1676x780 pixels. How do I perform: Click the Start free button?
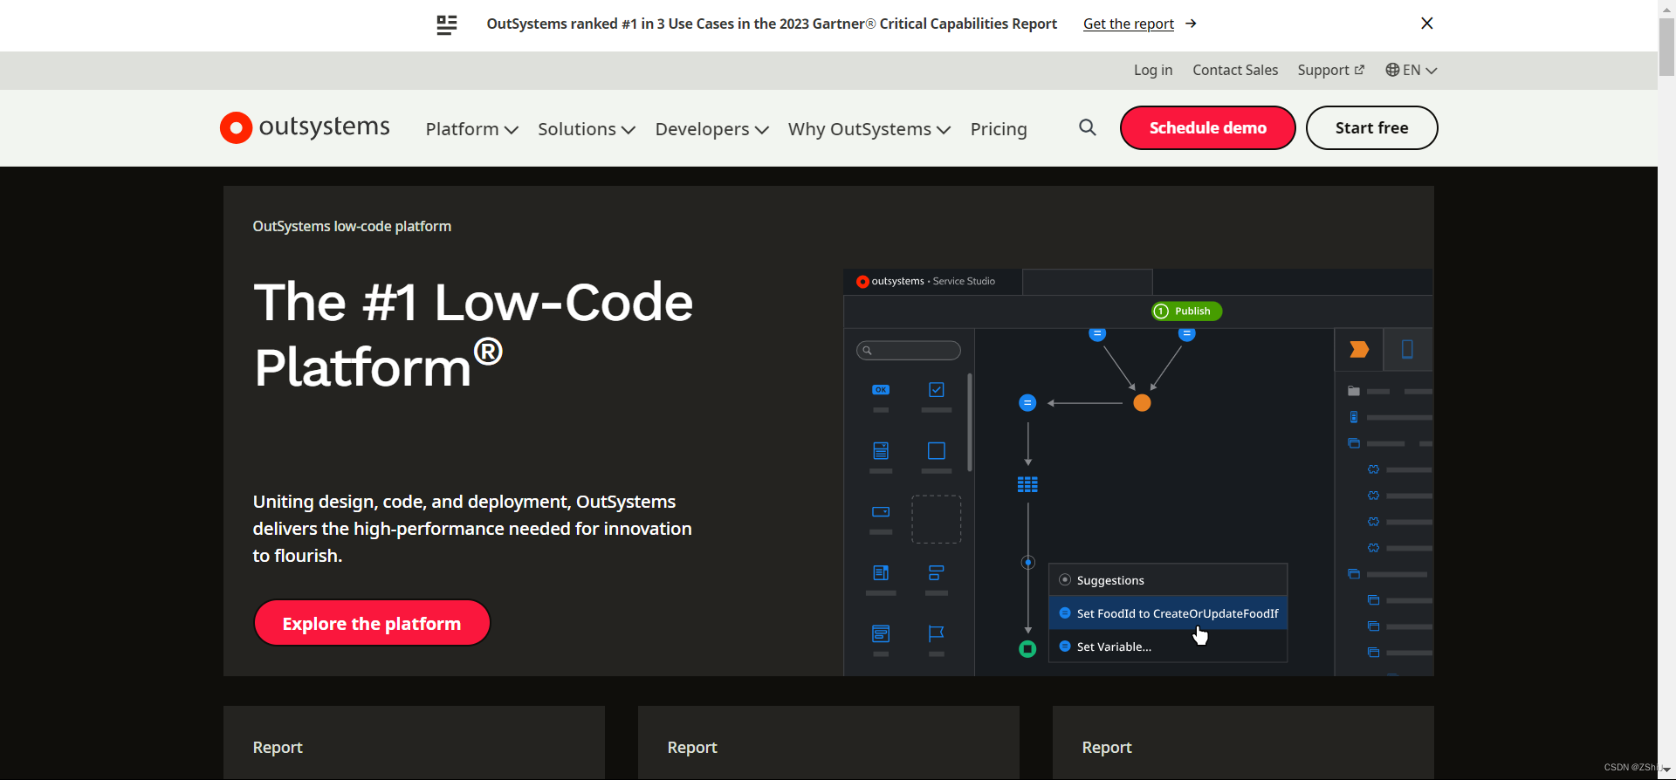[1371, 127]
